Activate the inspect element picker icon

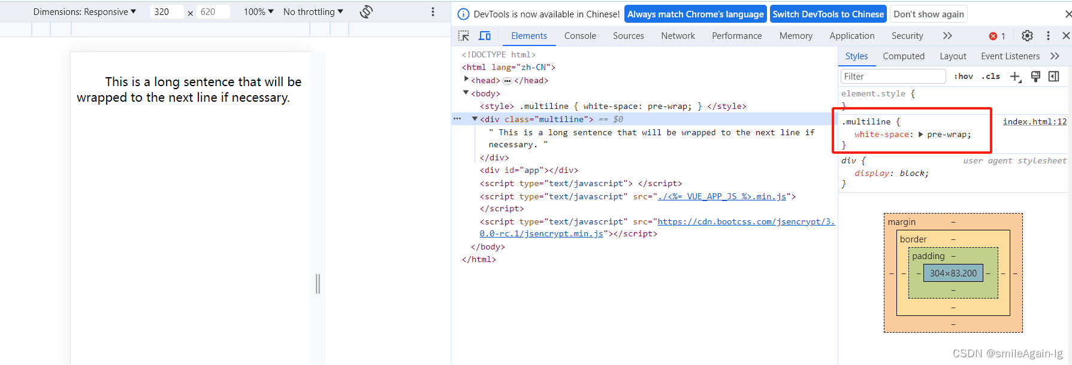(x=464, y=36)
